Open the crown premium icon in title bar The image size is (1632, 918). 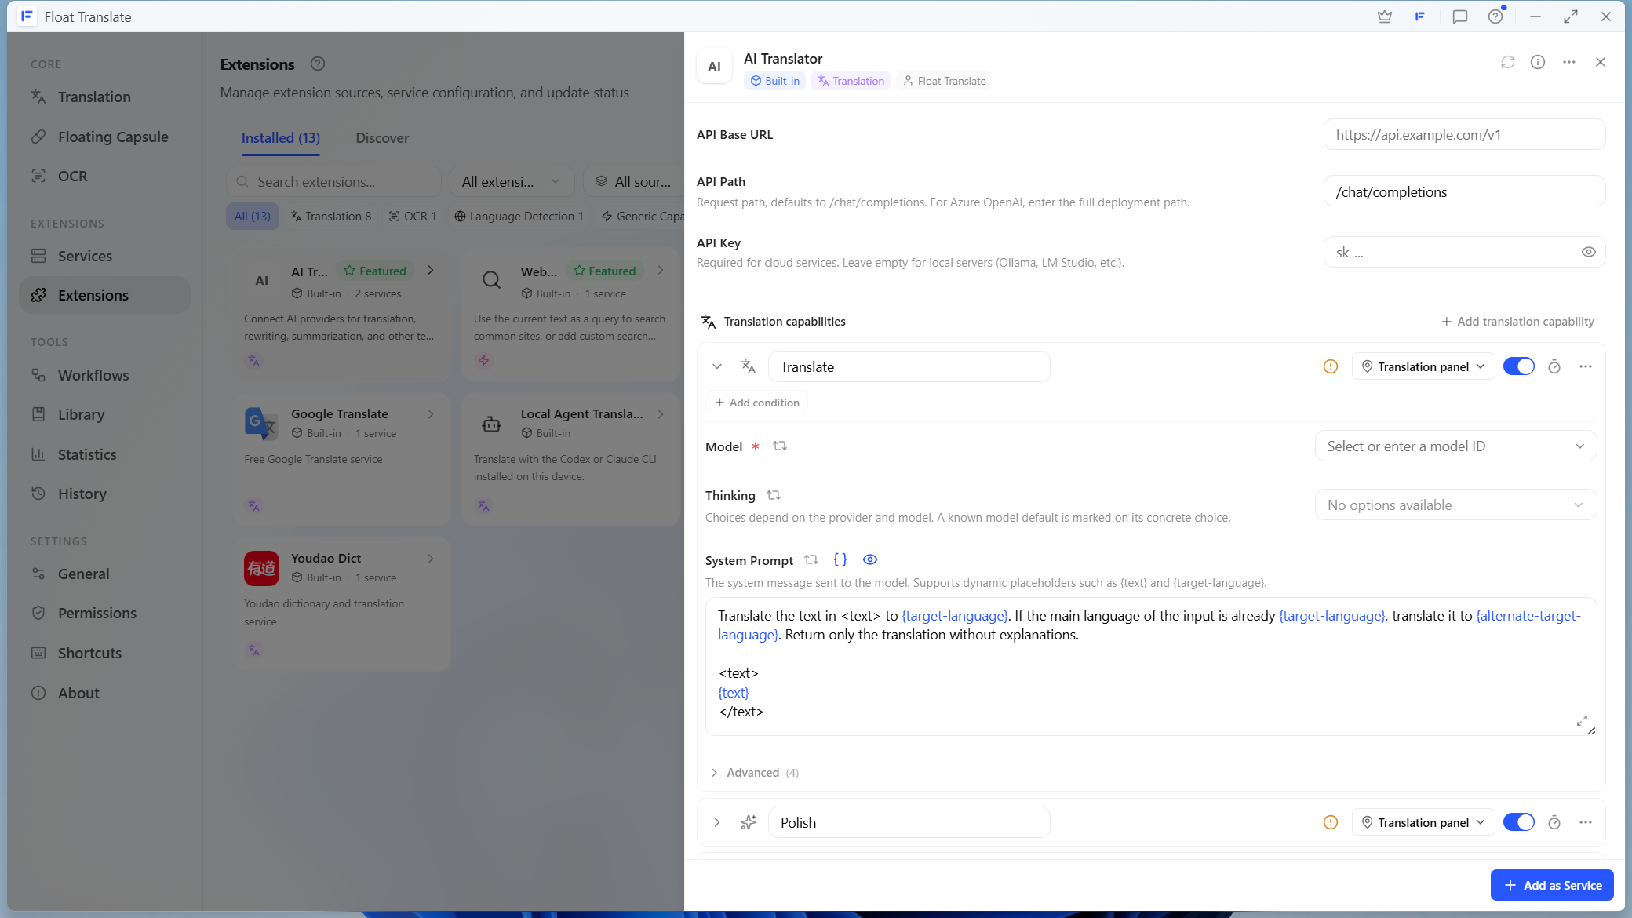[1385, 16]
